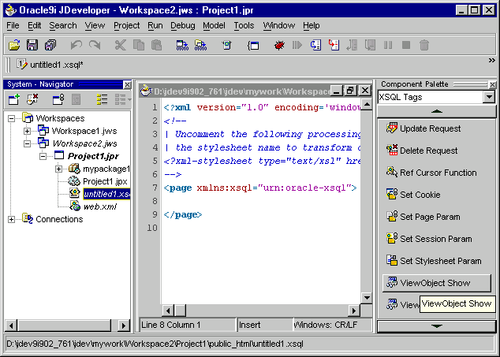
Task: Show more toolbar items via double chevron
Action: point(491,61)
